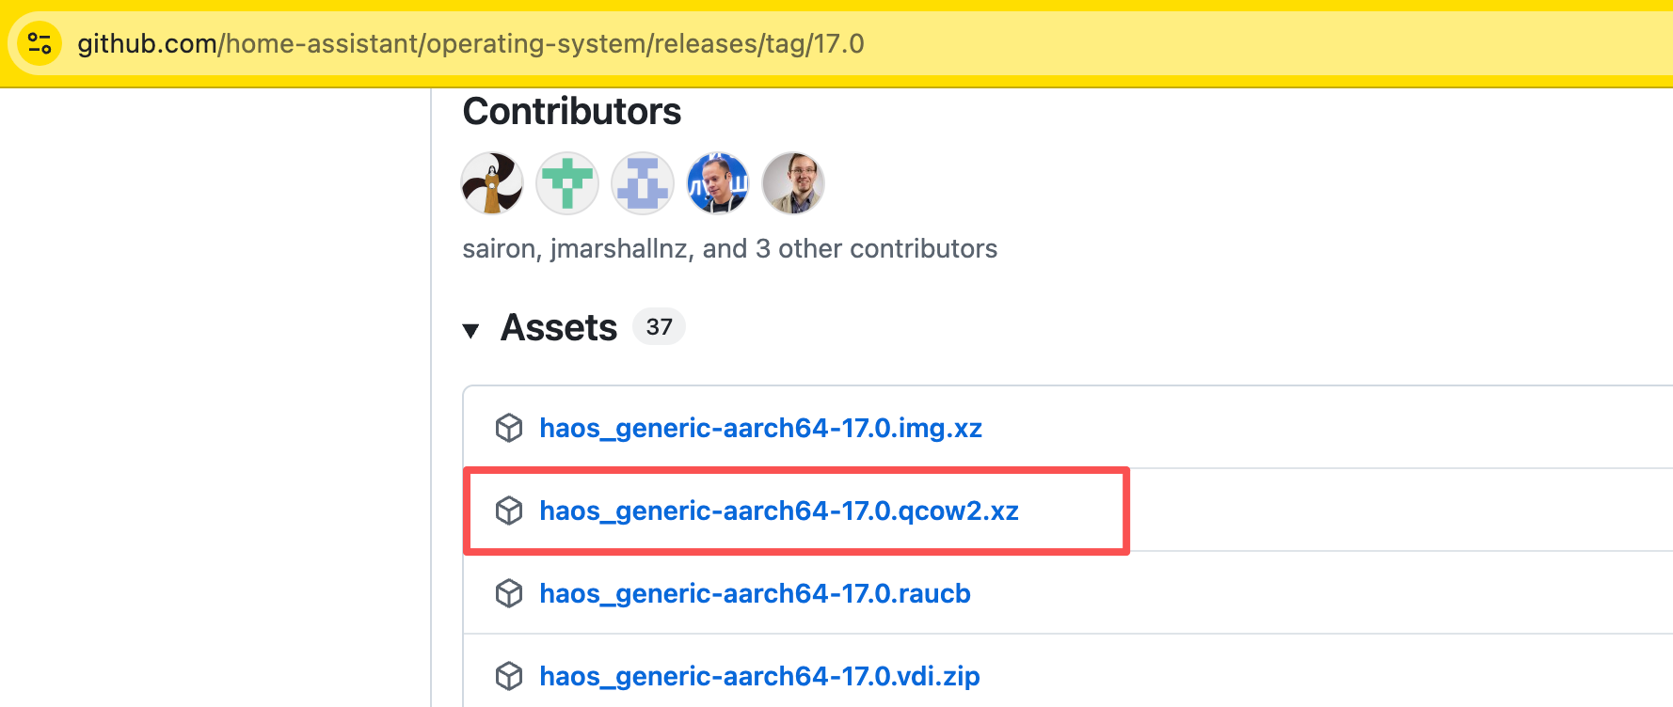Click the site information icon in address bar
The image size is (1673, 707).
40,43
